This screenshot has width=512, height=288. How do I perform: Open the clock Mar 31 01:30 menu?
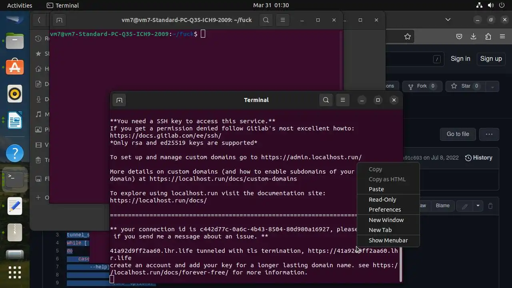click(271, 6)
